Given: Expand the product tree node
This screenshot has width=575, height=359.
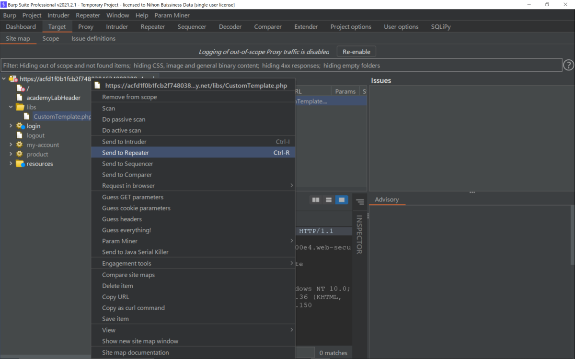Looking at the screenshot, I should 11,154.
